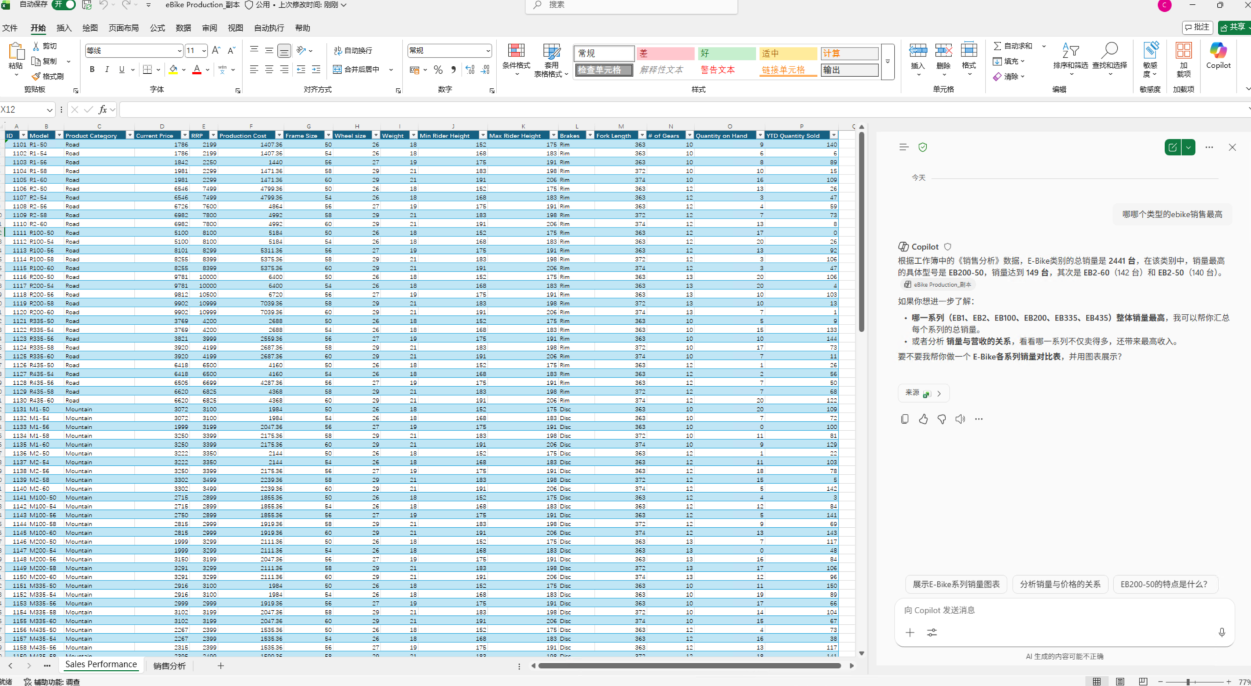Toggle the AutoSave switch (自动保存)
This screenshot has width=1251, height=686.
(64, 5)
